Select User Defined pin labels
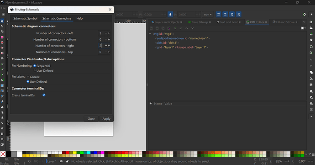The width and height of the screenshot is (315, 165). pos(28,81)
